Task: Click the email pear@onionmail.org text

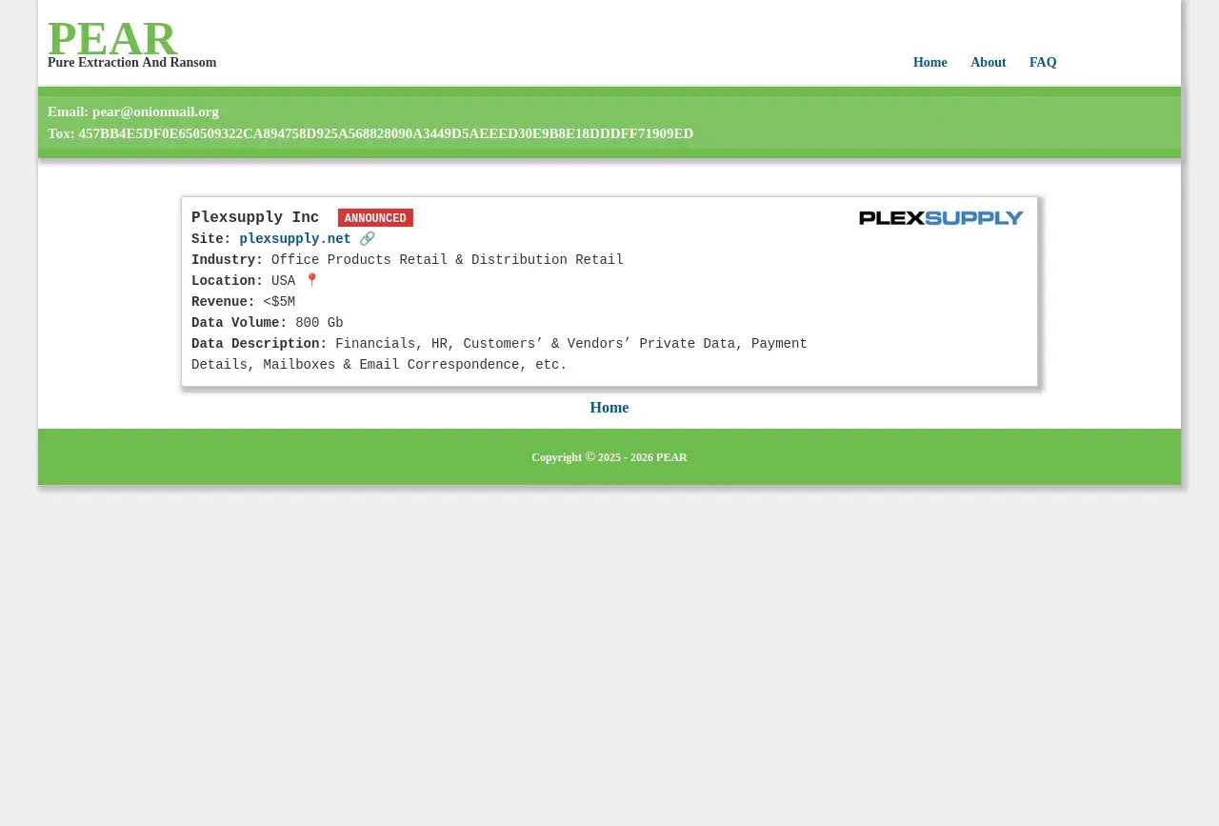Action: (x=155, y=111)
